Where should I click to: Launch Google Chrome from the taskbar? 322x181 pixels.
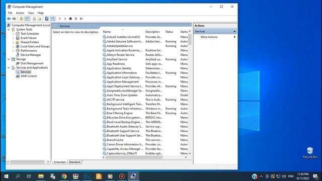(64, 176)
